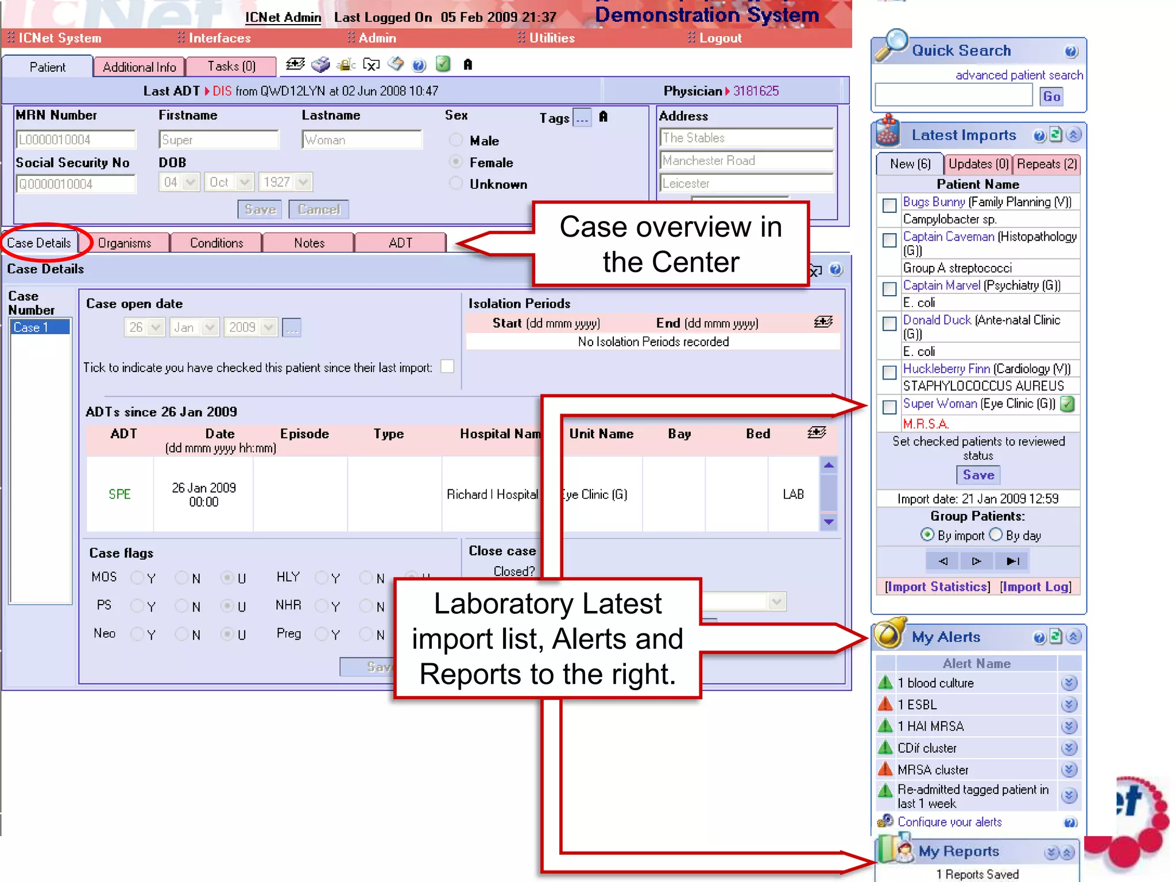1176x882 pixels.
Task: Click the Latest Imports database icon
Action: [888, 130]
